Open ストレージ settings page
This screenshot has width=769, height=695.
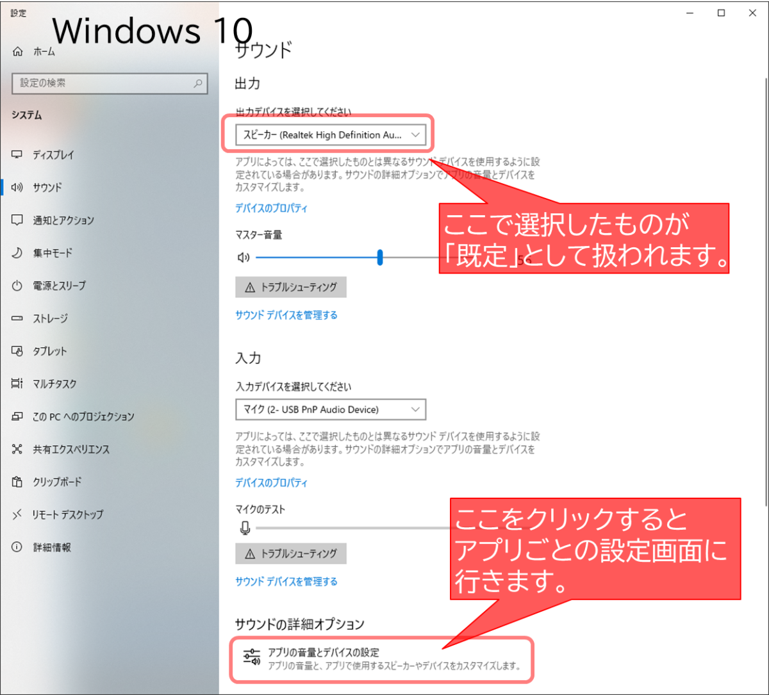tap(109, 318)
